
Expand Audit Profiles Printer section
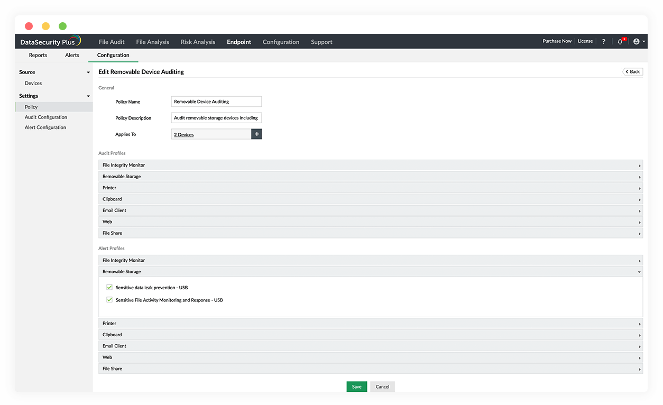coord(371,188)
